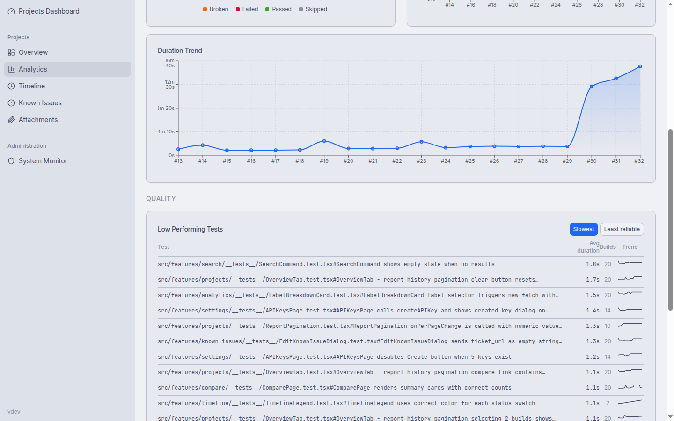Open Projects Dashboard link

67,11
